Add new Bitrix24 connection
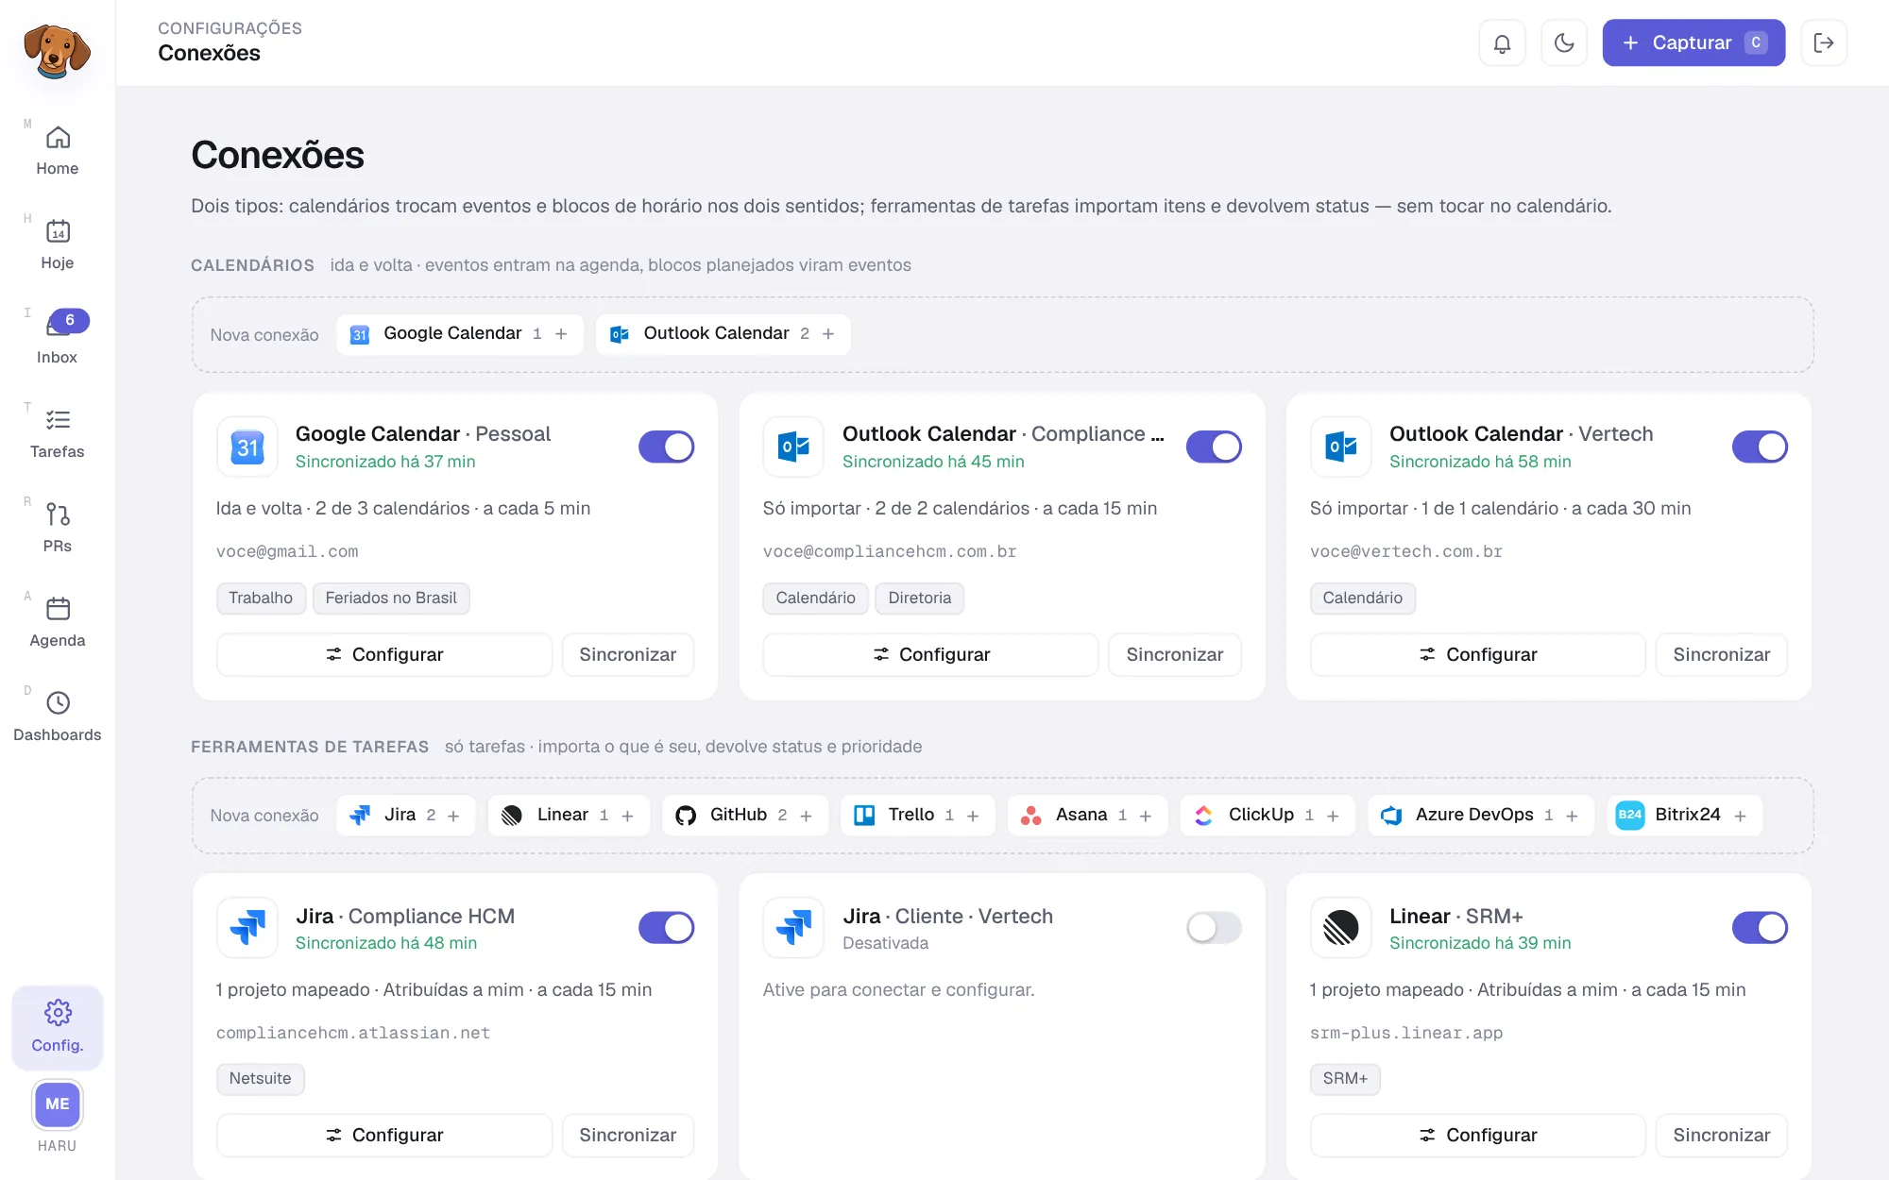 tap(1684, 816)
